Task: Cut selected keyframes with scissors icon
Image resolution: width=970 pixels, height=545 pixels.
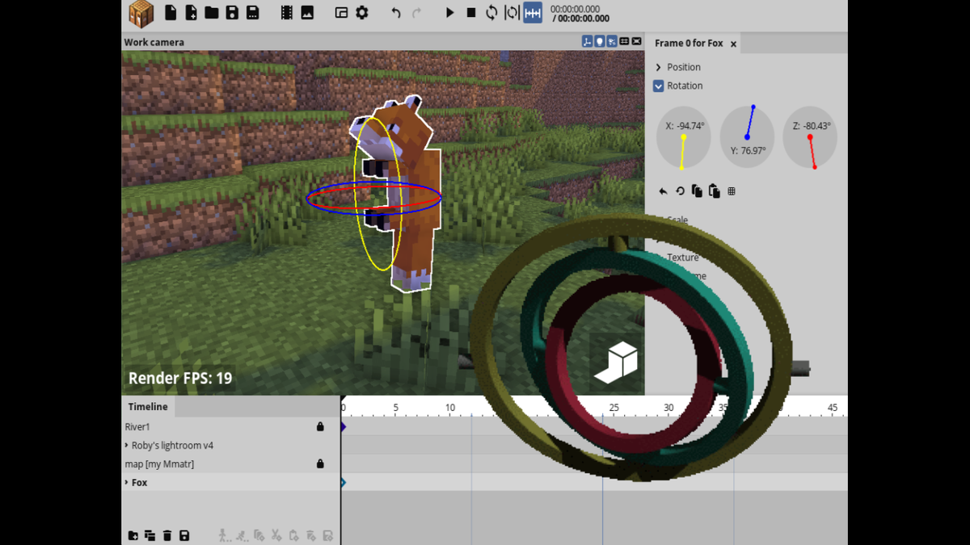Action: pos(276,535)
